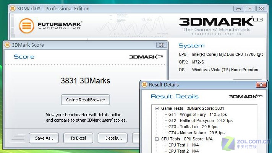Click the Result Details blue heading

pyautogui.click(x=175, y=96)
